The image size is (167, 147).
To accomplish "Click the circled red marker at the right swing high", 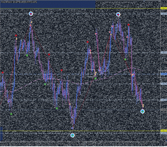I will click(x=118, y=14).
